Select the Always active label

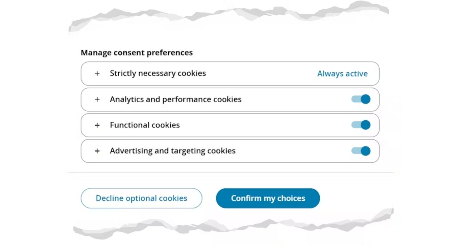pos(342,74)
